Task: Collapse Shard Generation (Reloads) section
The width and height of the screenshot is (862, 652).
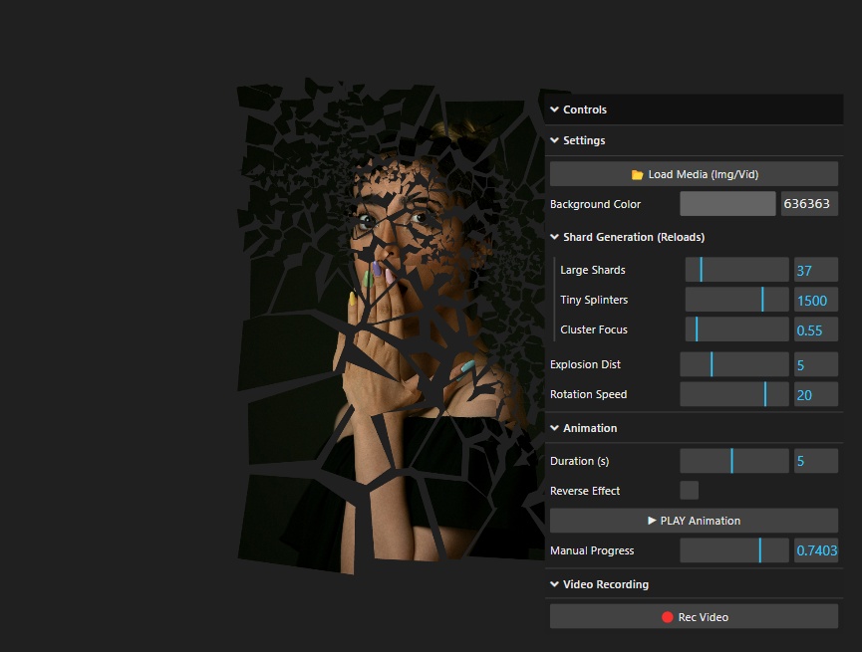Action: (555, 237)
